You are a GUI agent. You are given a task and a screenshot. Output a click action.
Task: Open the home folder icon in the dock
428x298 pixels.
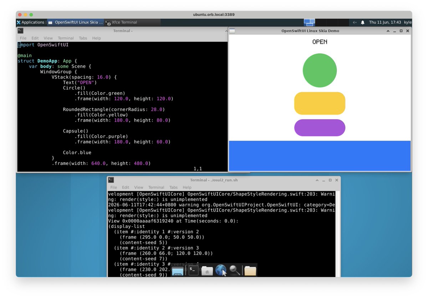tap(207, 271)
